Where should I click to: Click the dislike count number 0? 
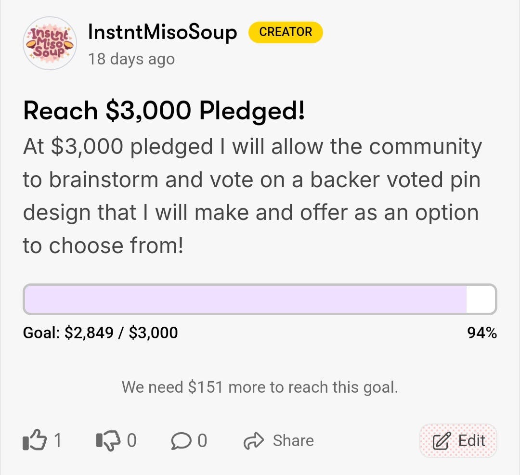(131, 440)
